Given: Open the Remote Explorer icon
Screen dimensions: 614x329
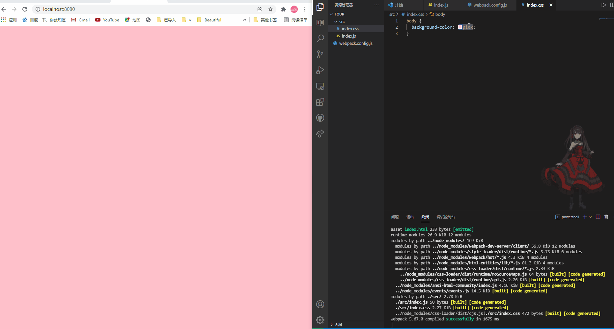Looking at the screenshot, I should coord(320,86).
